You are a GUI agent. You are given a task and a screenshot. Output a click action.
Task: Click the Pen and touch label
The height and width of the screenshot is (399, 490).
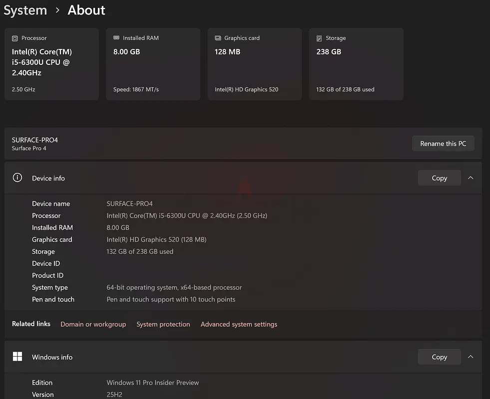53,299
